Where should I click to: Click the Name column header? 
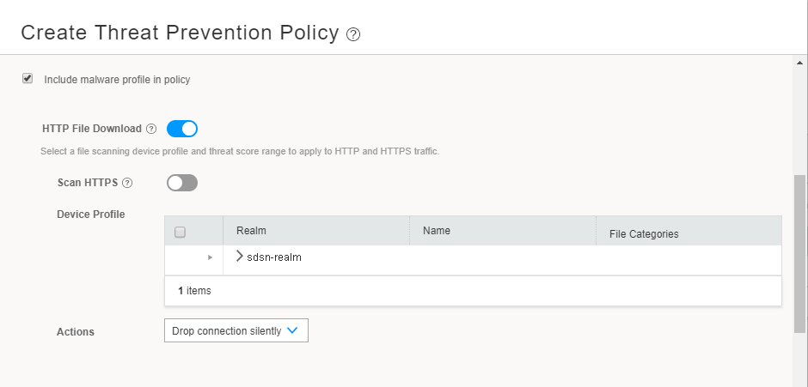click(437, 231)
